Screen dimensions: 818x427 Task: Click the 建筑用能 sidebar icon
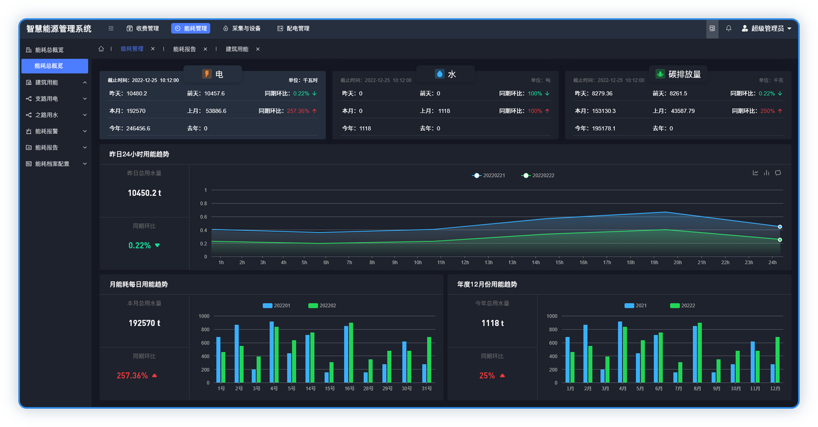[x=28, y=83]
